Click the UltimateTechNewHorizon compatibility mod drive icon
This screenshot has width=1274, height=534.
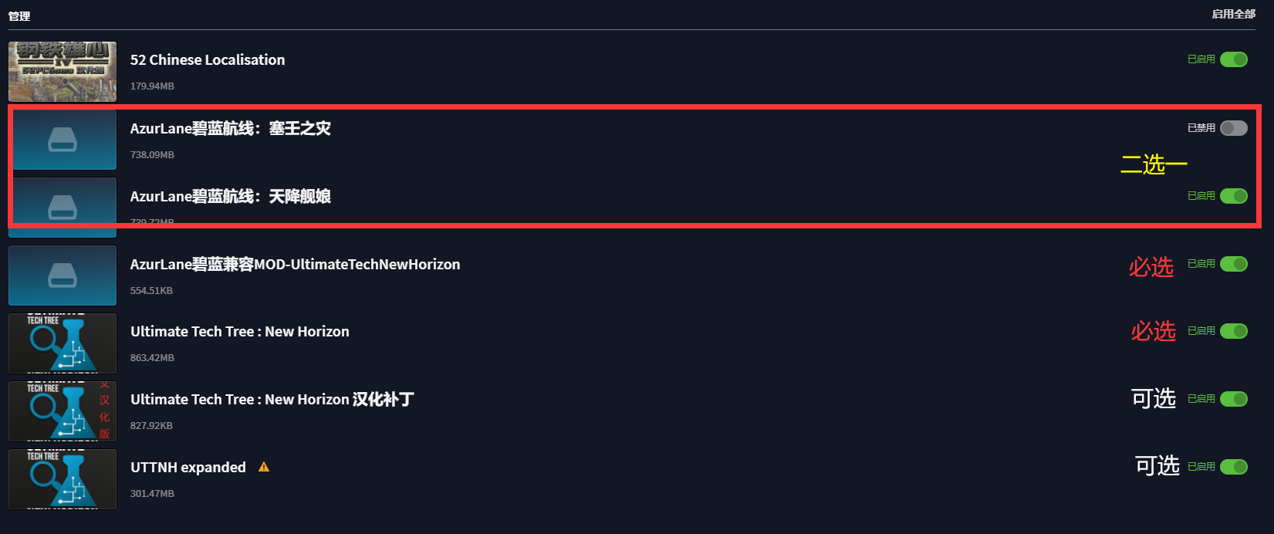point(63,275)
